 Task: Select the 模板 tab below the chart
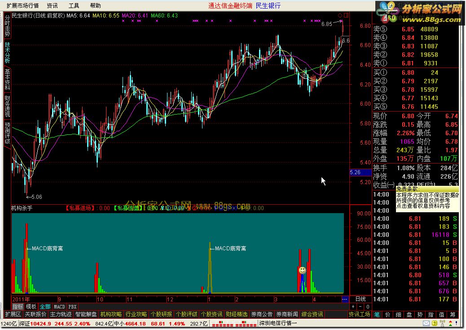(x=31, y=307)
